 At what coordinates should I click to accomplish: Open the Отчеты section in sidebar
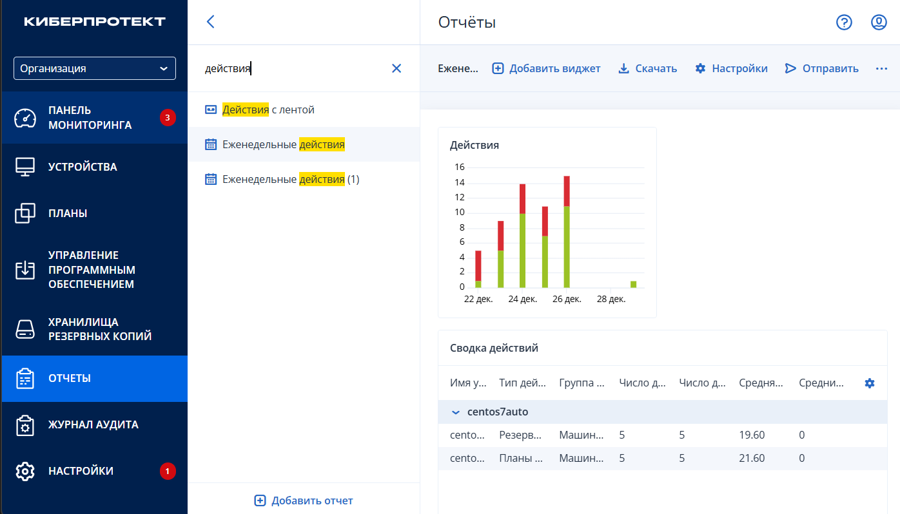click(94, 378)
